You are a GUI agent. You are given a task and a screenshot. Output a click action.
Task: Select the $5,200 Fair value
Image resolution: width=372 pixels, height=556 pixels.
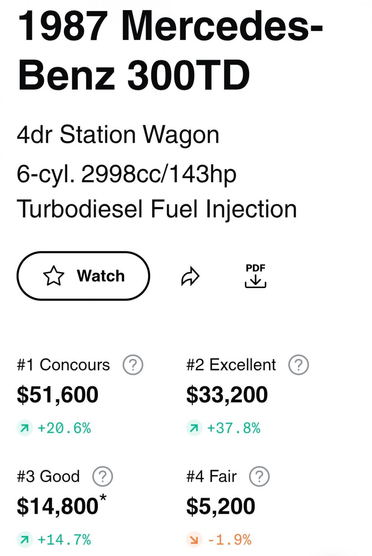tap(221, 506)
